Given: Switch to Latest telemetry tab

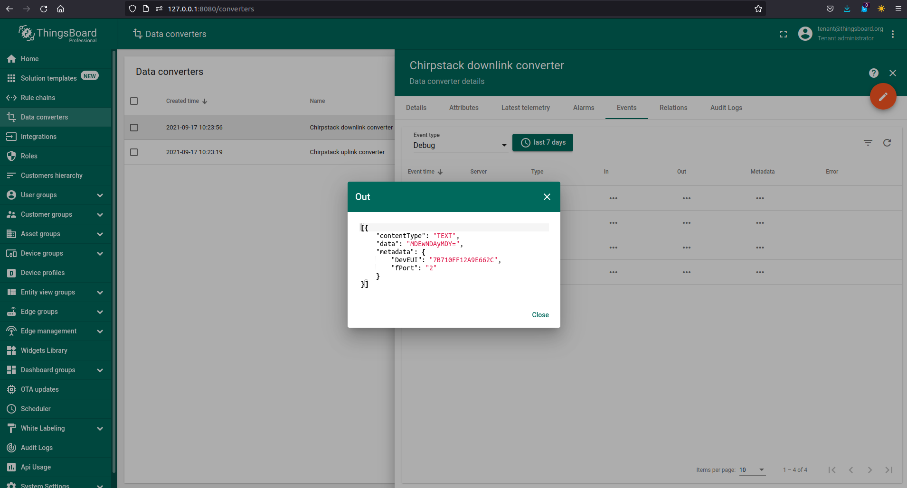Looking at the screenshot, I should click(526, 108).
